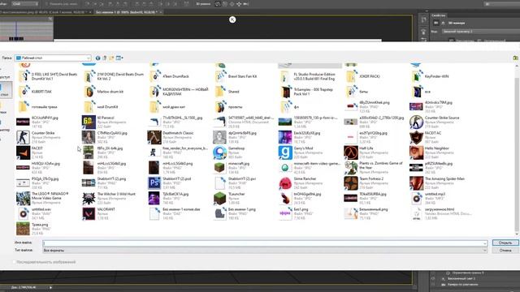Select the Deathmatch Classic shortcut
Viewport: 520px width, 292px height.
click(x=171, y=137)
